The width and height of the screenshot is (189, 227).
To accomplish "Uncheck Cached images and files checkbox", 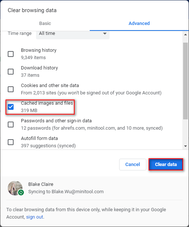I will 11,107.
